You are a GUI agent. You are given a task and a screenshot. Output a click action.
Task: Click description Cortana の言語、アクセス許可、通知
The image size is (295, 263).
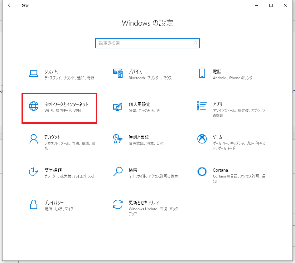(239, 178)
